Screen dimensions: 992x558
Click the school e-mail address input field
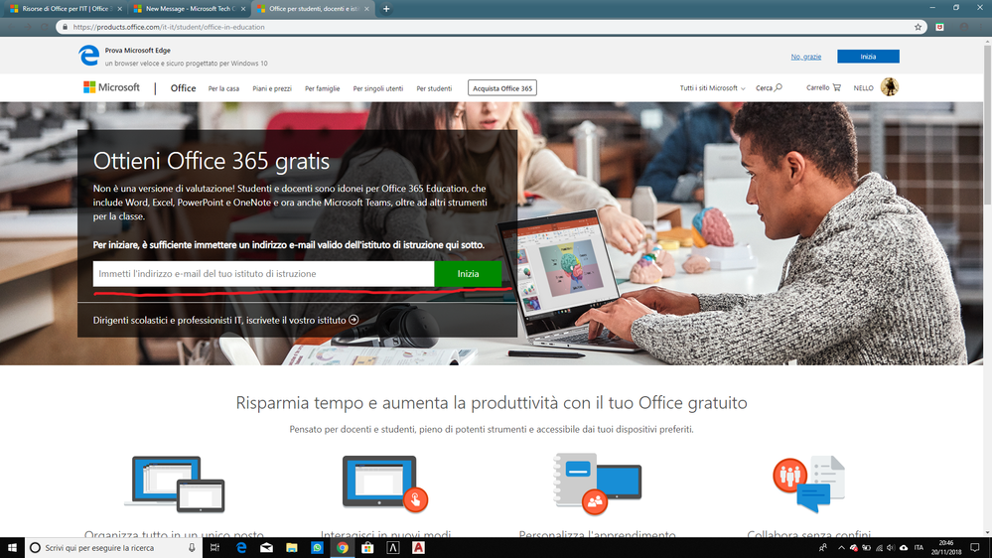264,273
